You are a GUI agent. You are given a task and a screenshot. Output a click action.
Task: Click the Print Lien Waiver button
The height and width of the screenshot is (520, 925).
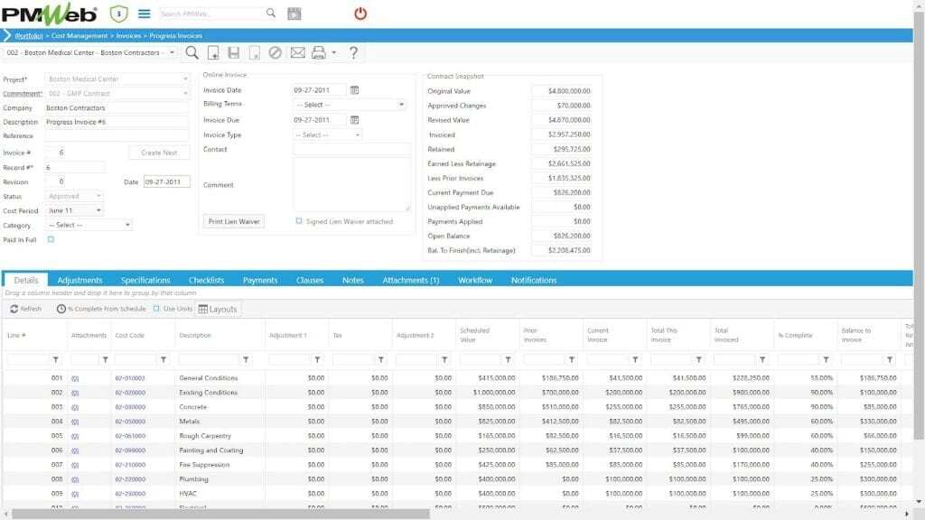(x=233, y=221)
